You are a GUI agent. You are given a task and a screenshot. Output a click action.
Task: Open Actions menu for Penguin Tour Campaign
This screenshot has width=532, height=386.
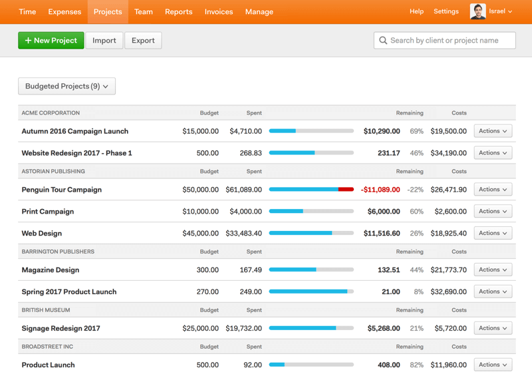[493, 190]
